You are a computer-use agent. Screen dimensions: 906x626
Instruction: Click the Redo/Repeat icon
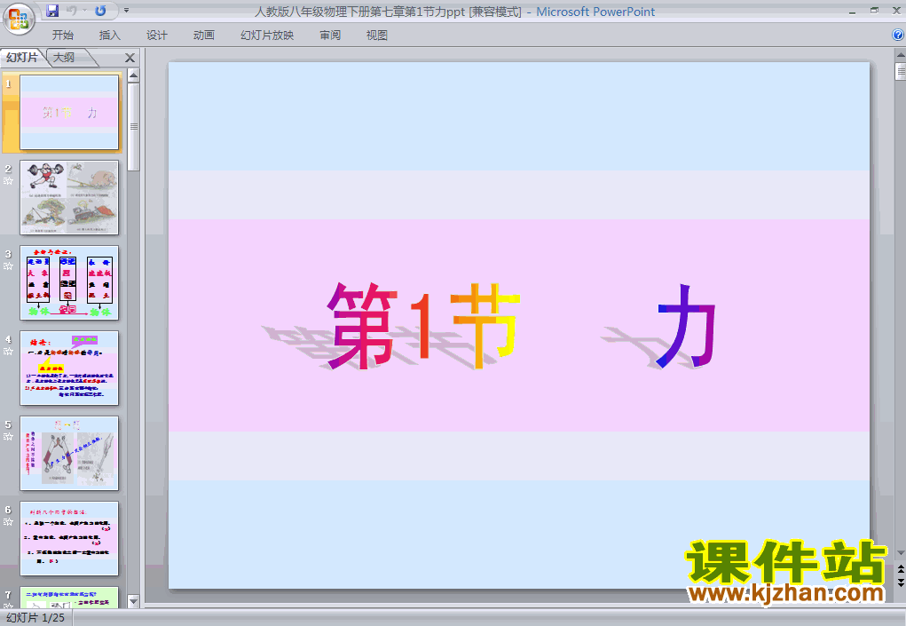[x=100, y=11]
